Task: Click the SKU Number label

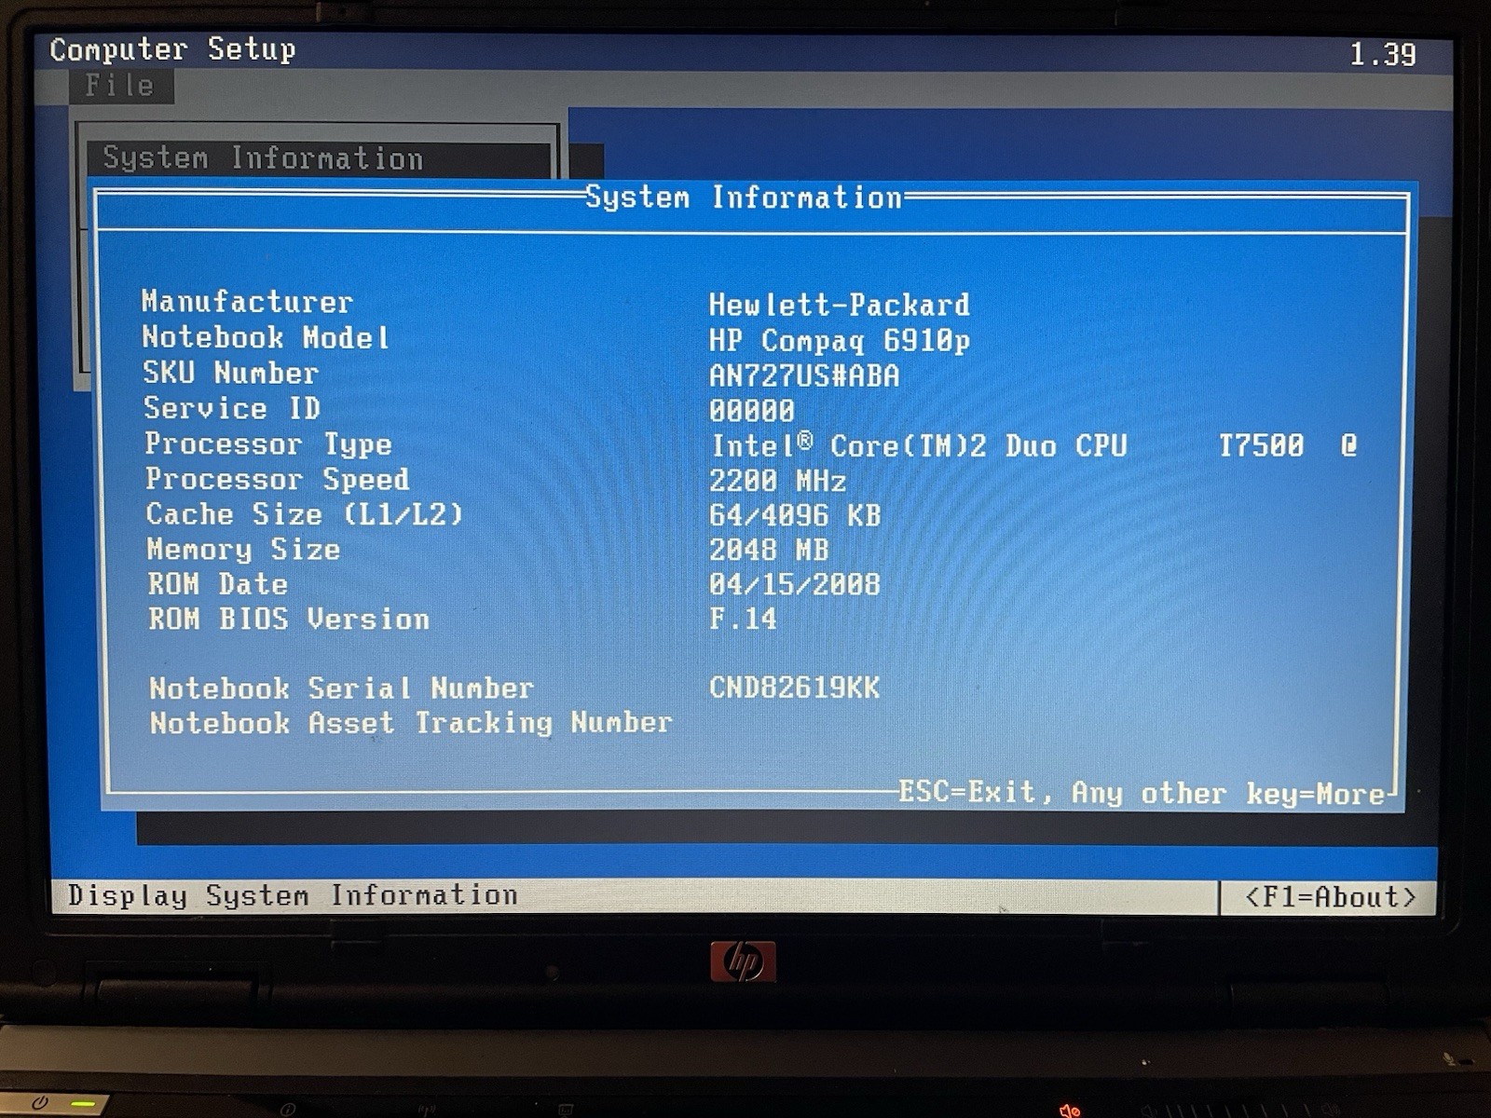Action: 230,373
